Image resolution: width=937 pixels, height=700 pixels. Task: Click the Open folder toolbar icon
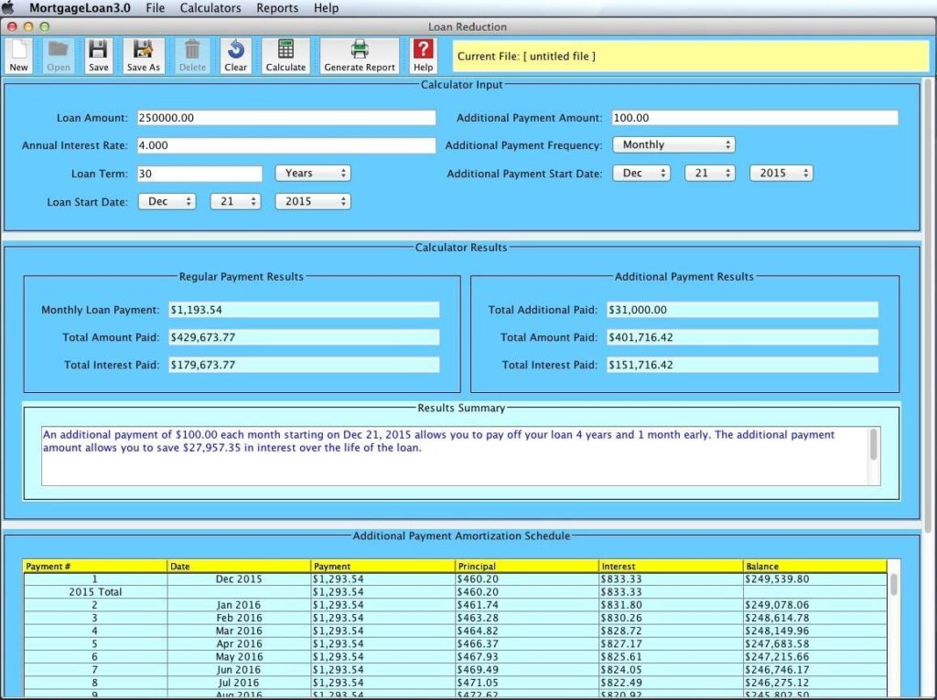coord(59,56)
